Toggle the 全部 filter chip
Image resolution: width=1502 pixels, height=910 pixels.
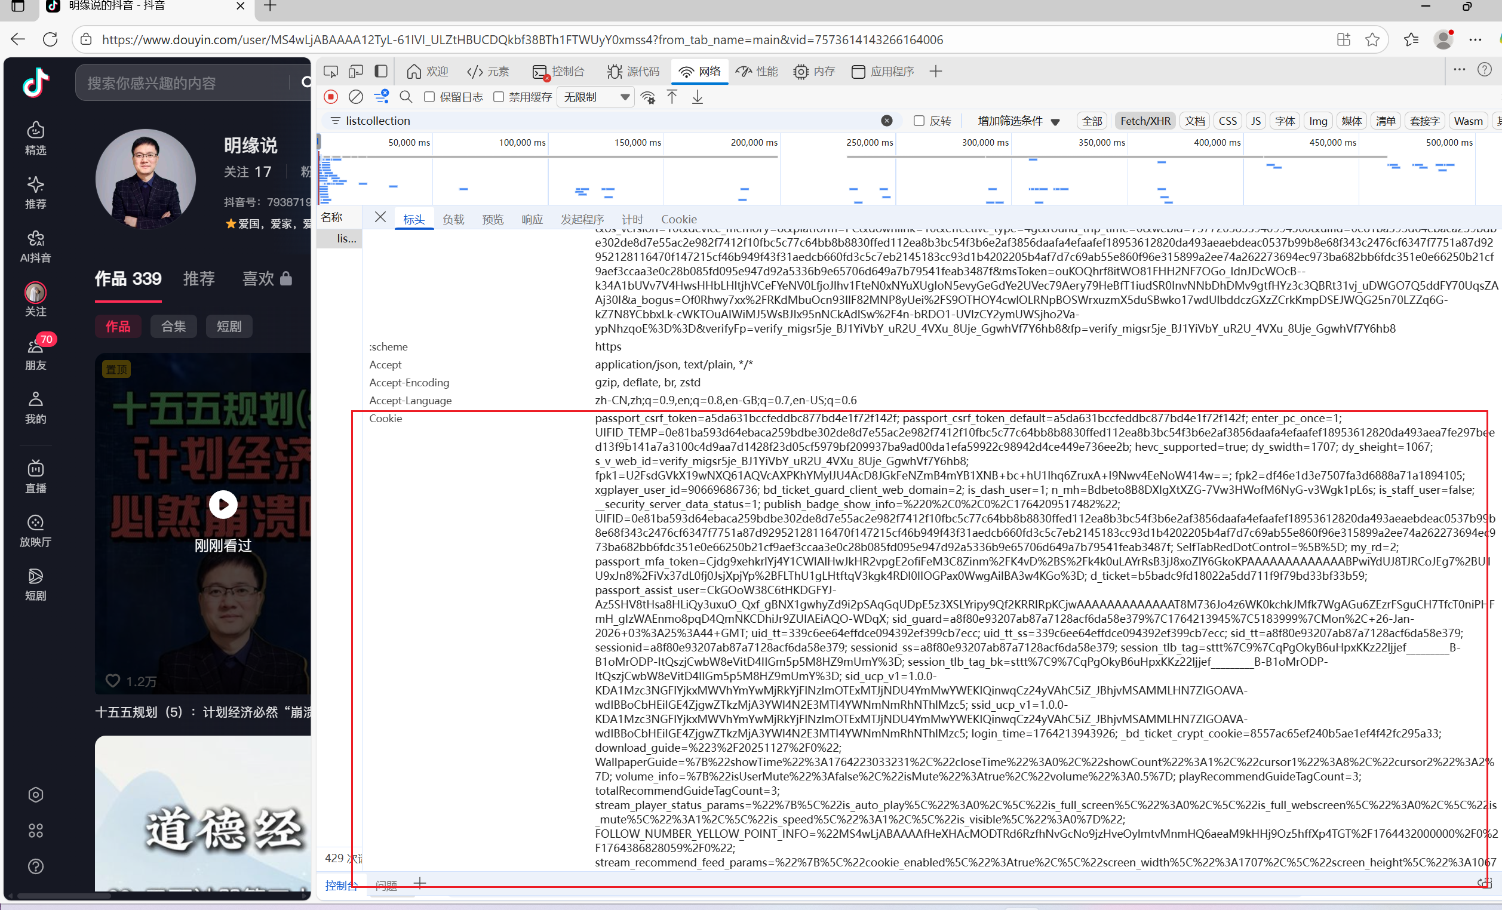tap(1092, 121)
